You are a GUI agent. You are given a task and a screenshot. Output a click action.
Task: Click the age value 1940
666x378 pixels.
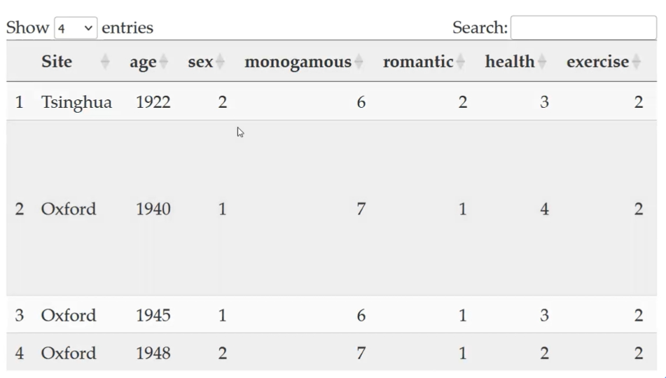(153, 209)
